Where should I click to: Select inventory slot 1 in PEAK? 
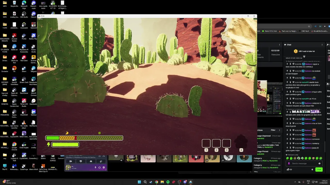click(206, 143)
